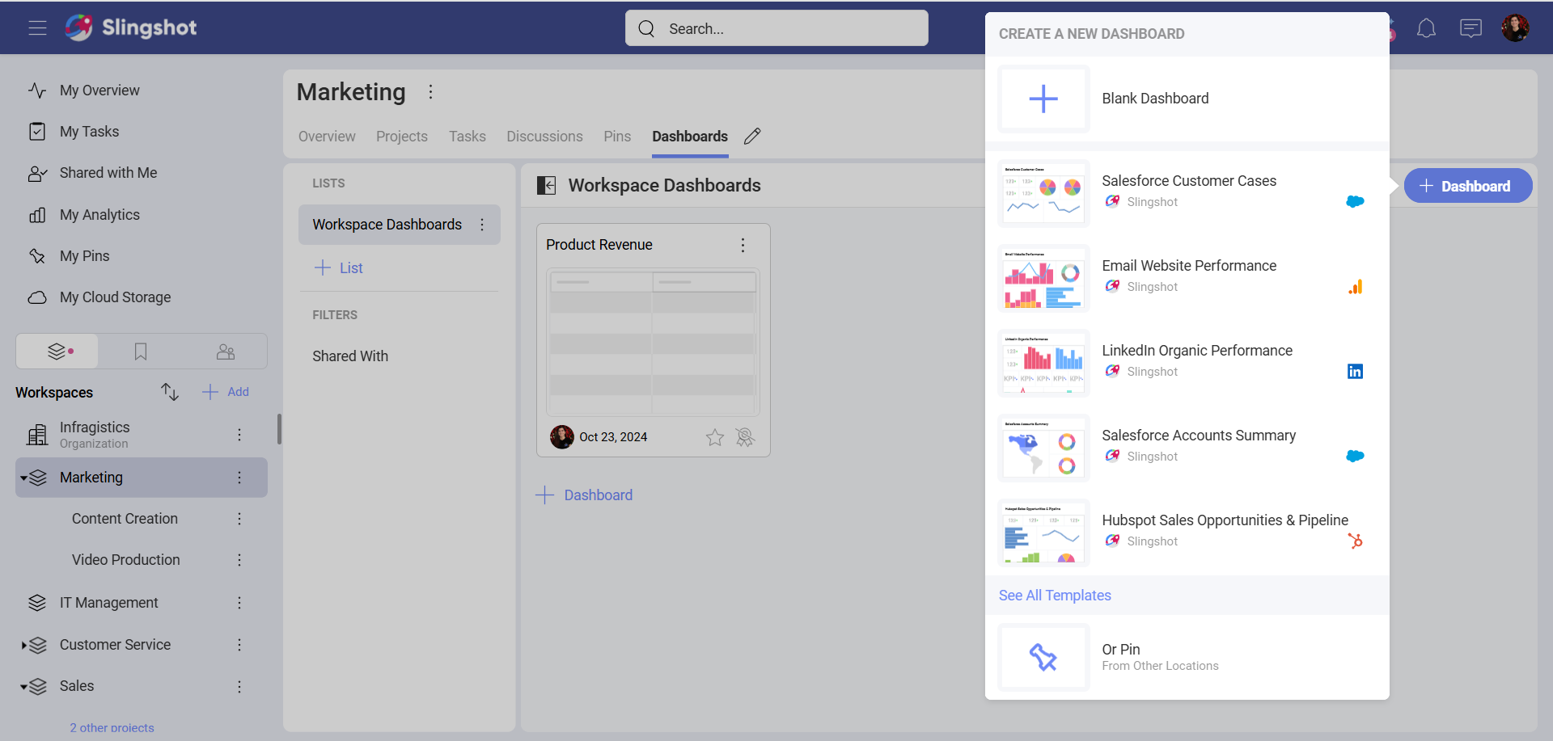Select the Blank Dashboard option

pos(1155,98)
